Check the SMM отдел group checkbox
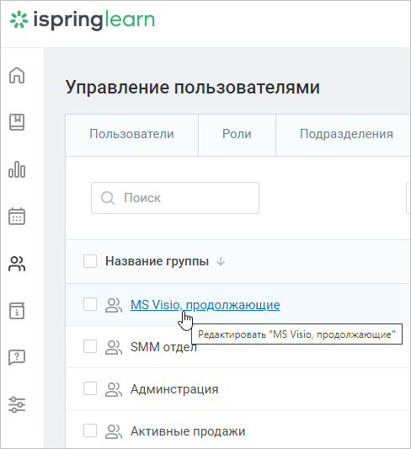The height and width of the screenshot is (449, 411). pos(90,346)
